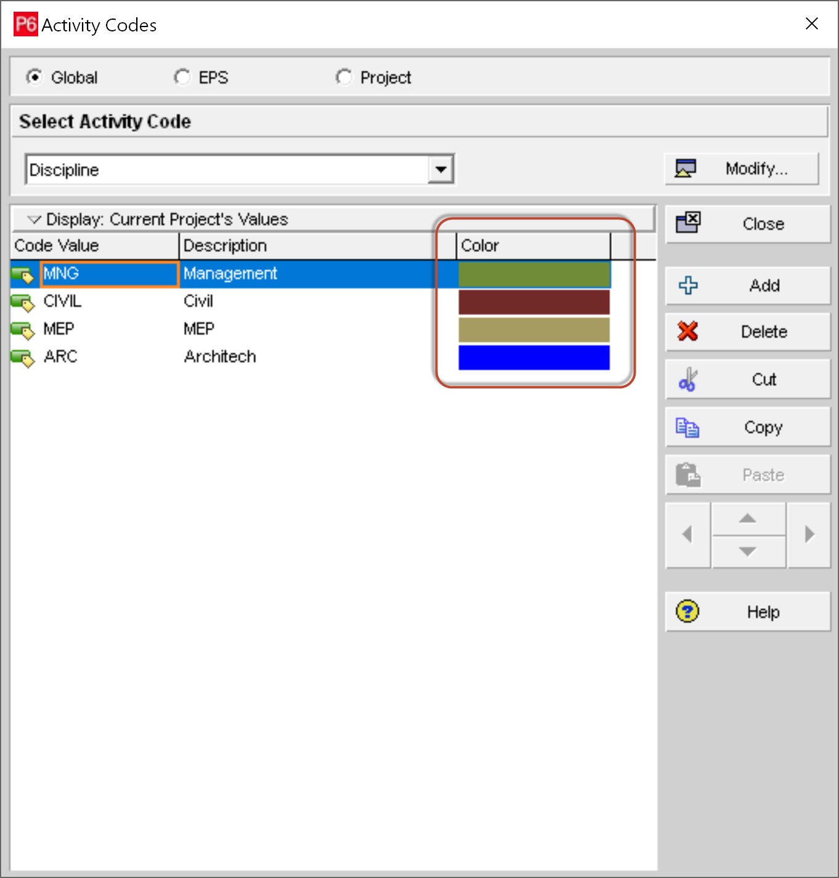Click the MNG code value field
The height and width of the screenshot is (878, 839).
(110, 274)
